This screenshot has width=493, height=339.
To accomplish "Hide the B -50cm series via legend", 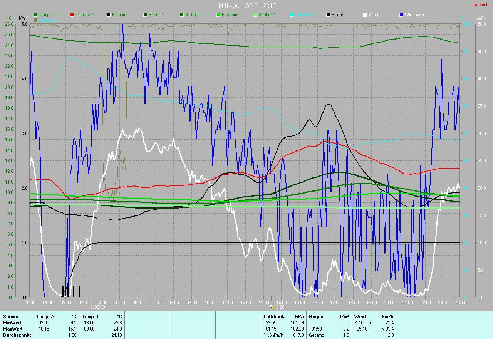I will click(x=267, y=15).
